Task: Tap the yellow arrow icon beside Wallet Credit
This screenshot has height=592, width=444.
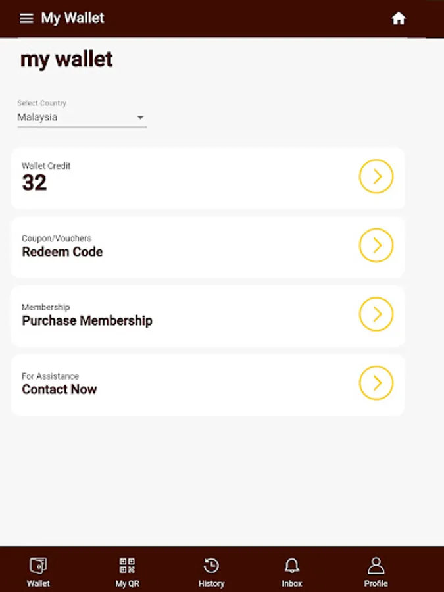Action: click(376, 176)
